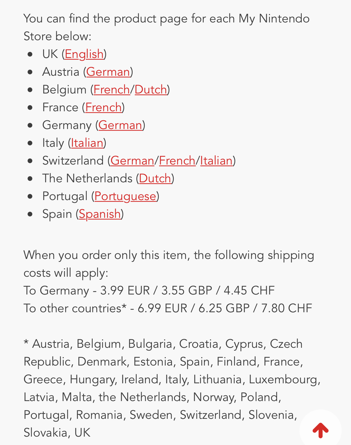
Task: Click the eligible countries footnote paragraph
Action: [172, 388]
